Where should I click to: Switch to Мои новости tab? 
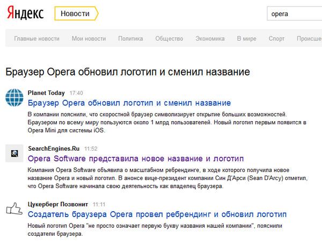click(x=89, y=39)
